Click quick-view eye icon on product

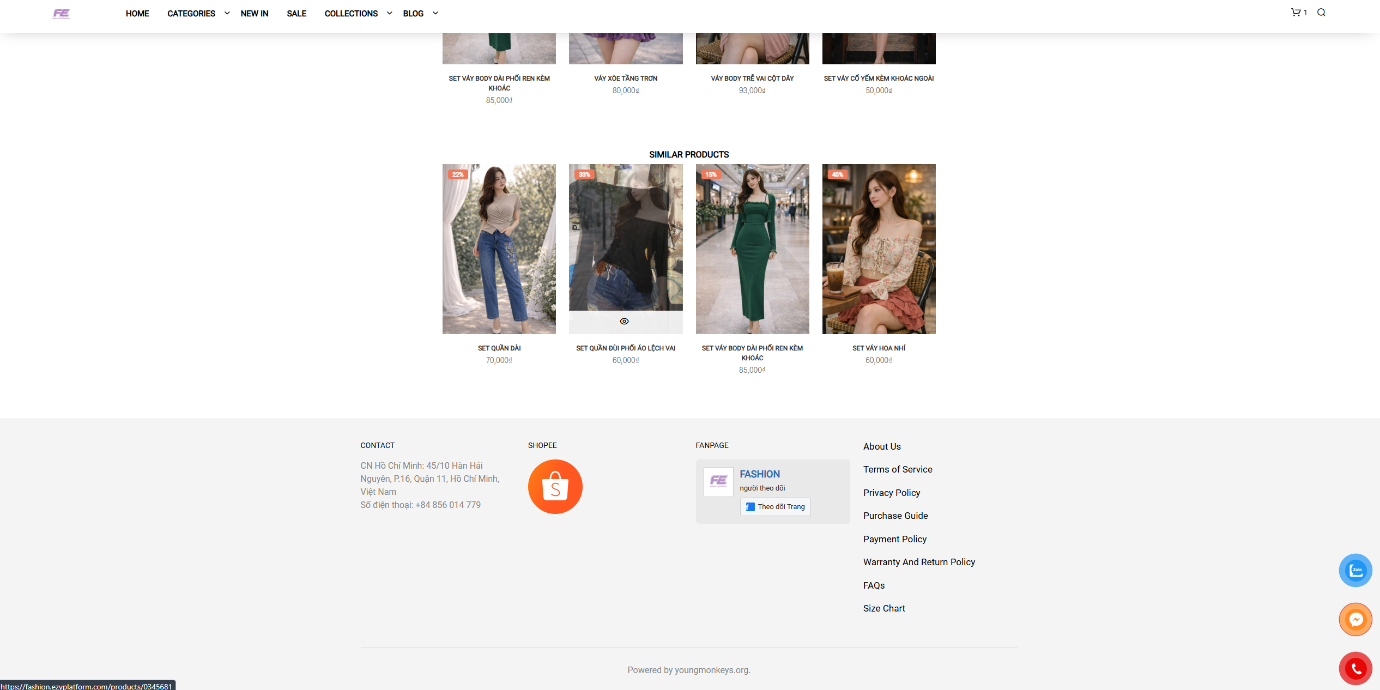625,322
